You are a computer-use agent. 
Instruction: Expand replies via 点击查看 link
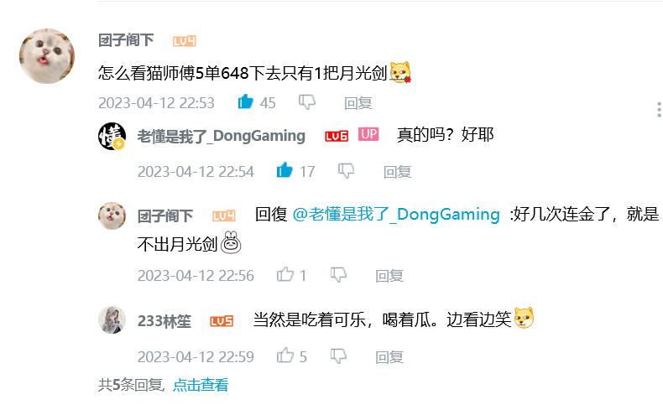click(201, 385)
